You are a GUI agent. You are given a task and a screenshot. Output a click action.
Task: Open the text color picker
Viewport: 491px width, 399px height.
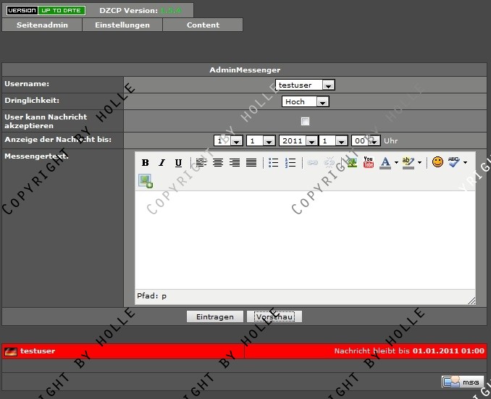[x=385, y=162]
